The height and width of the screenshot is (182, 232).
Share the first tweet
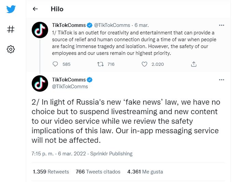click(x=193, y=64)
